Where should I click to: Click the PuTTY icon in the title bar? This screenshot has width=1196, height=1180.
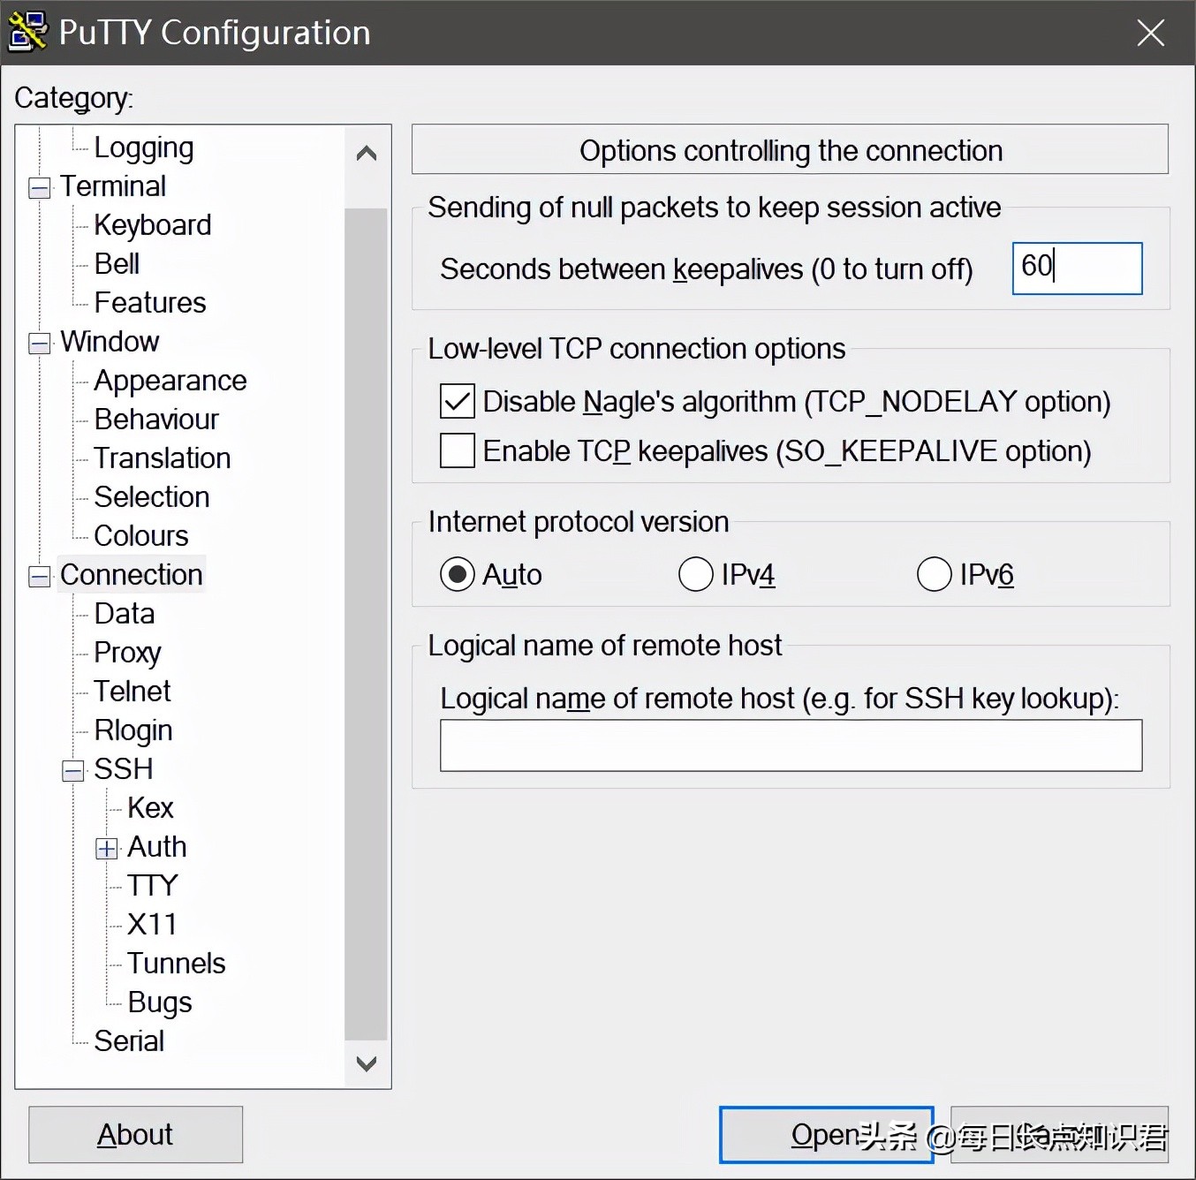point(27,31)
